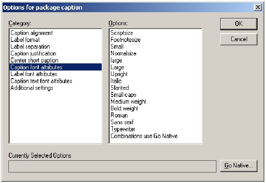Choose Bold weight option
Screen dimensions: 266x183
[x=124, y=108]
